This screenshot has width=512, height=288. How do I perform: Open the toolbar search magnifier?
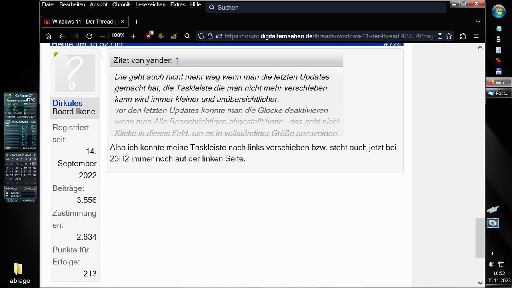point(187,36)
